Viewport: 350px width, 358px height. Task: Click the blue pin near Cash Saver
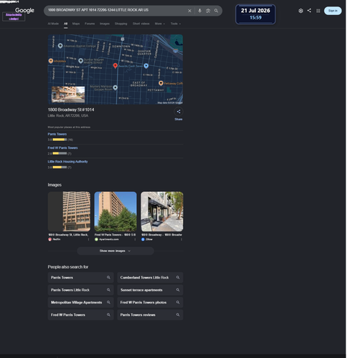coord(146,66)
